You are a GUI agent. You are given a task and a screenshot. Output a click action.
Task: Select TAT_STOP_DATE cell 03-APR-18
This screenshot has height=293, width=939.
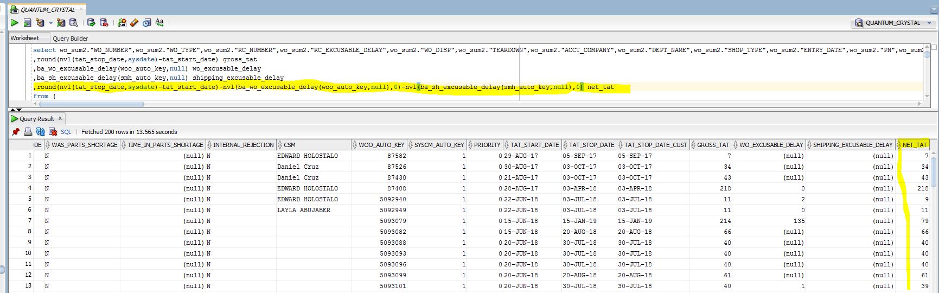coord(589,188)
